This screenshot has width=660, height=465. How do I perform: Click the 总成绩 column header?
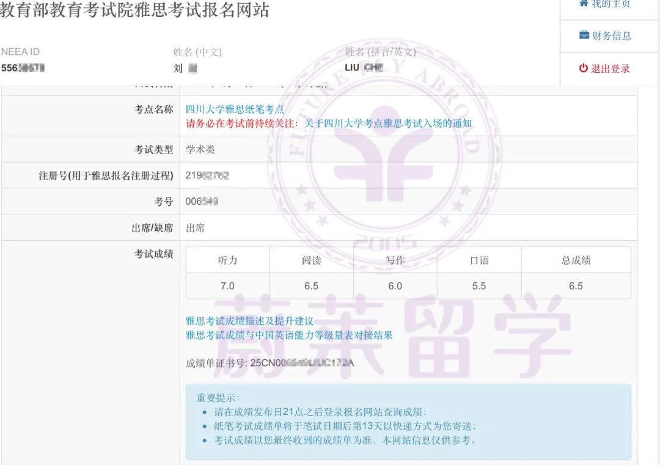click(576, 260)
